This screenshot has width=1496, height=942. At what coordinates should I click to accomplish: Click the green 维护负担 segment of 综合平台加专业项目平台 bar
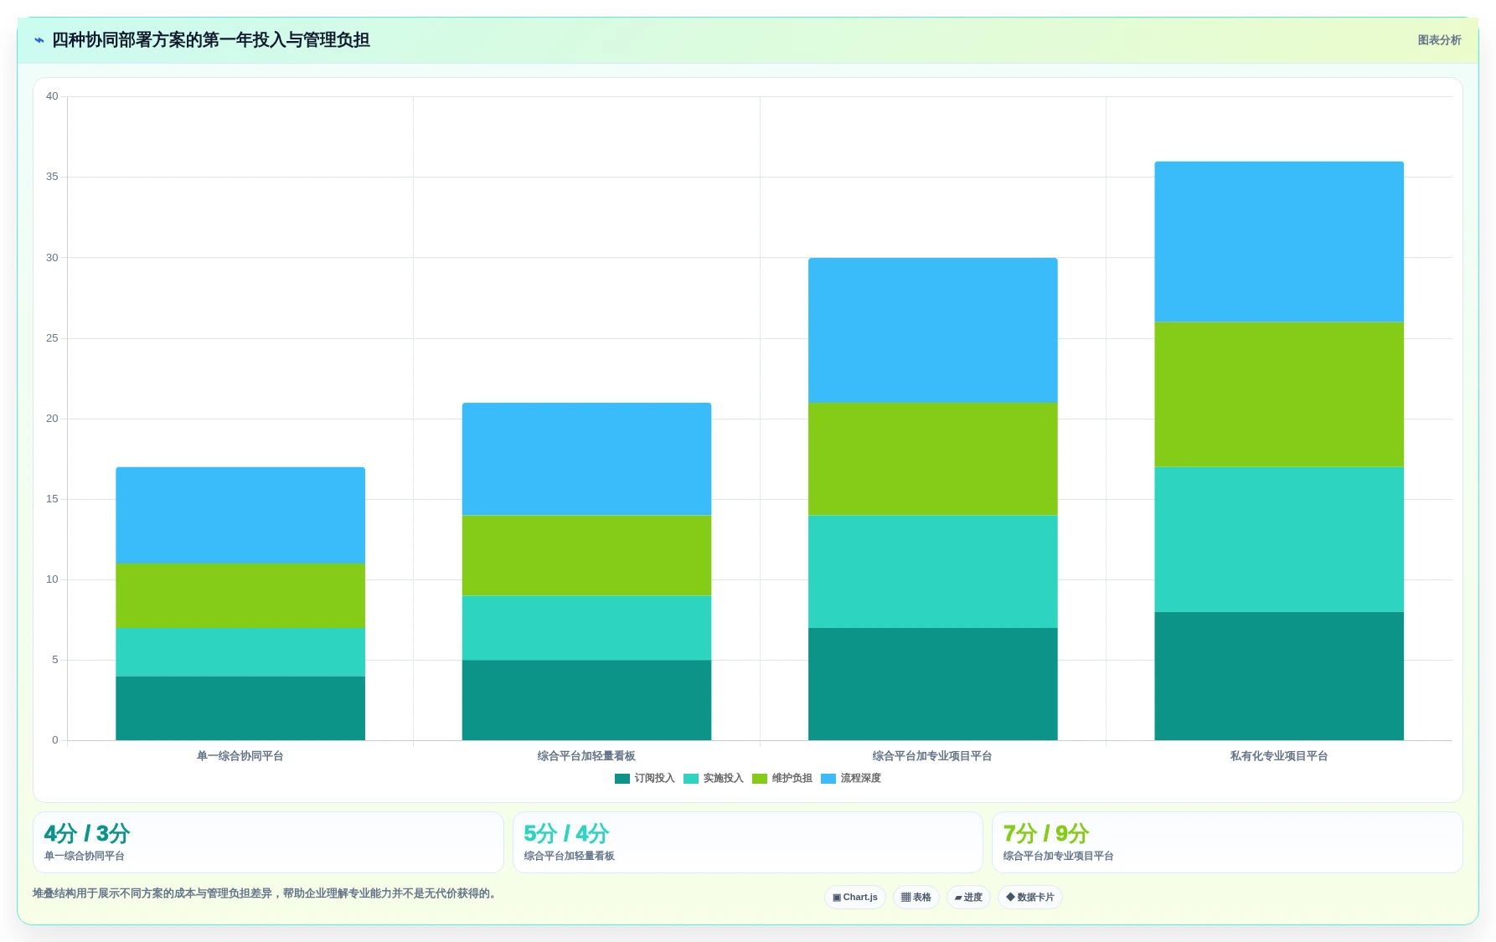point(933,459)
